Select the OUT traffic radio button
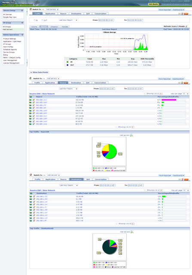 [42, 20]
